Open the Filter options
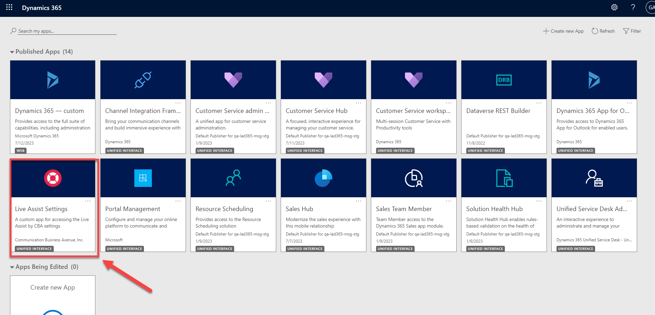 click(632, 31)
